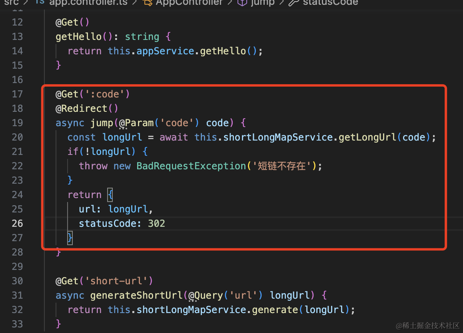Click the jump method cube icon
Image resolution: width=463 pixels, height=333 pixels.
[x=242, y=2]
